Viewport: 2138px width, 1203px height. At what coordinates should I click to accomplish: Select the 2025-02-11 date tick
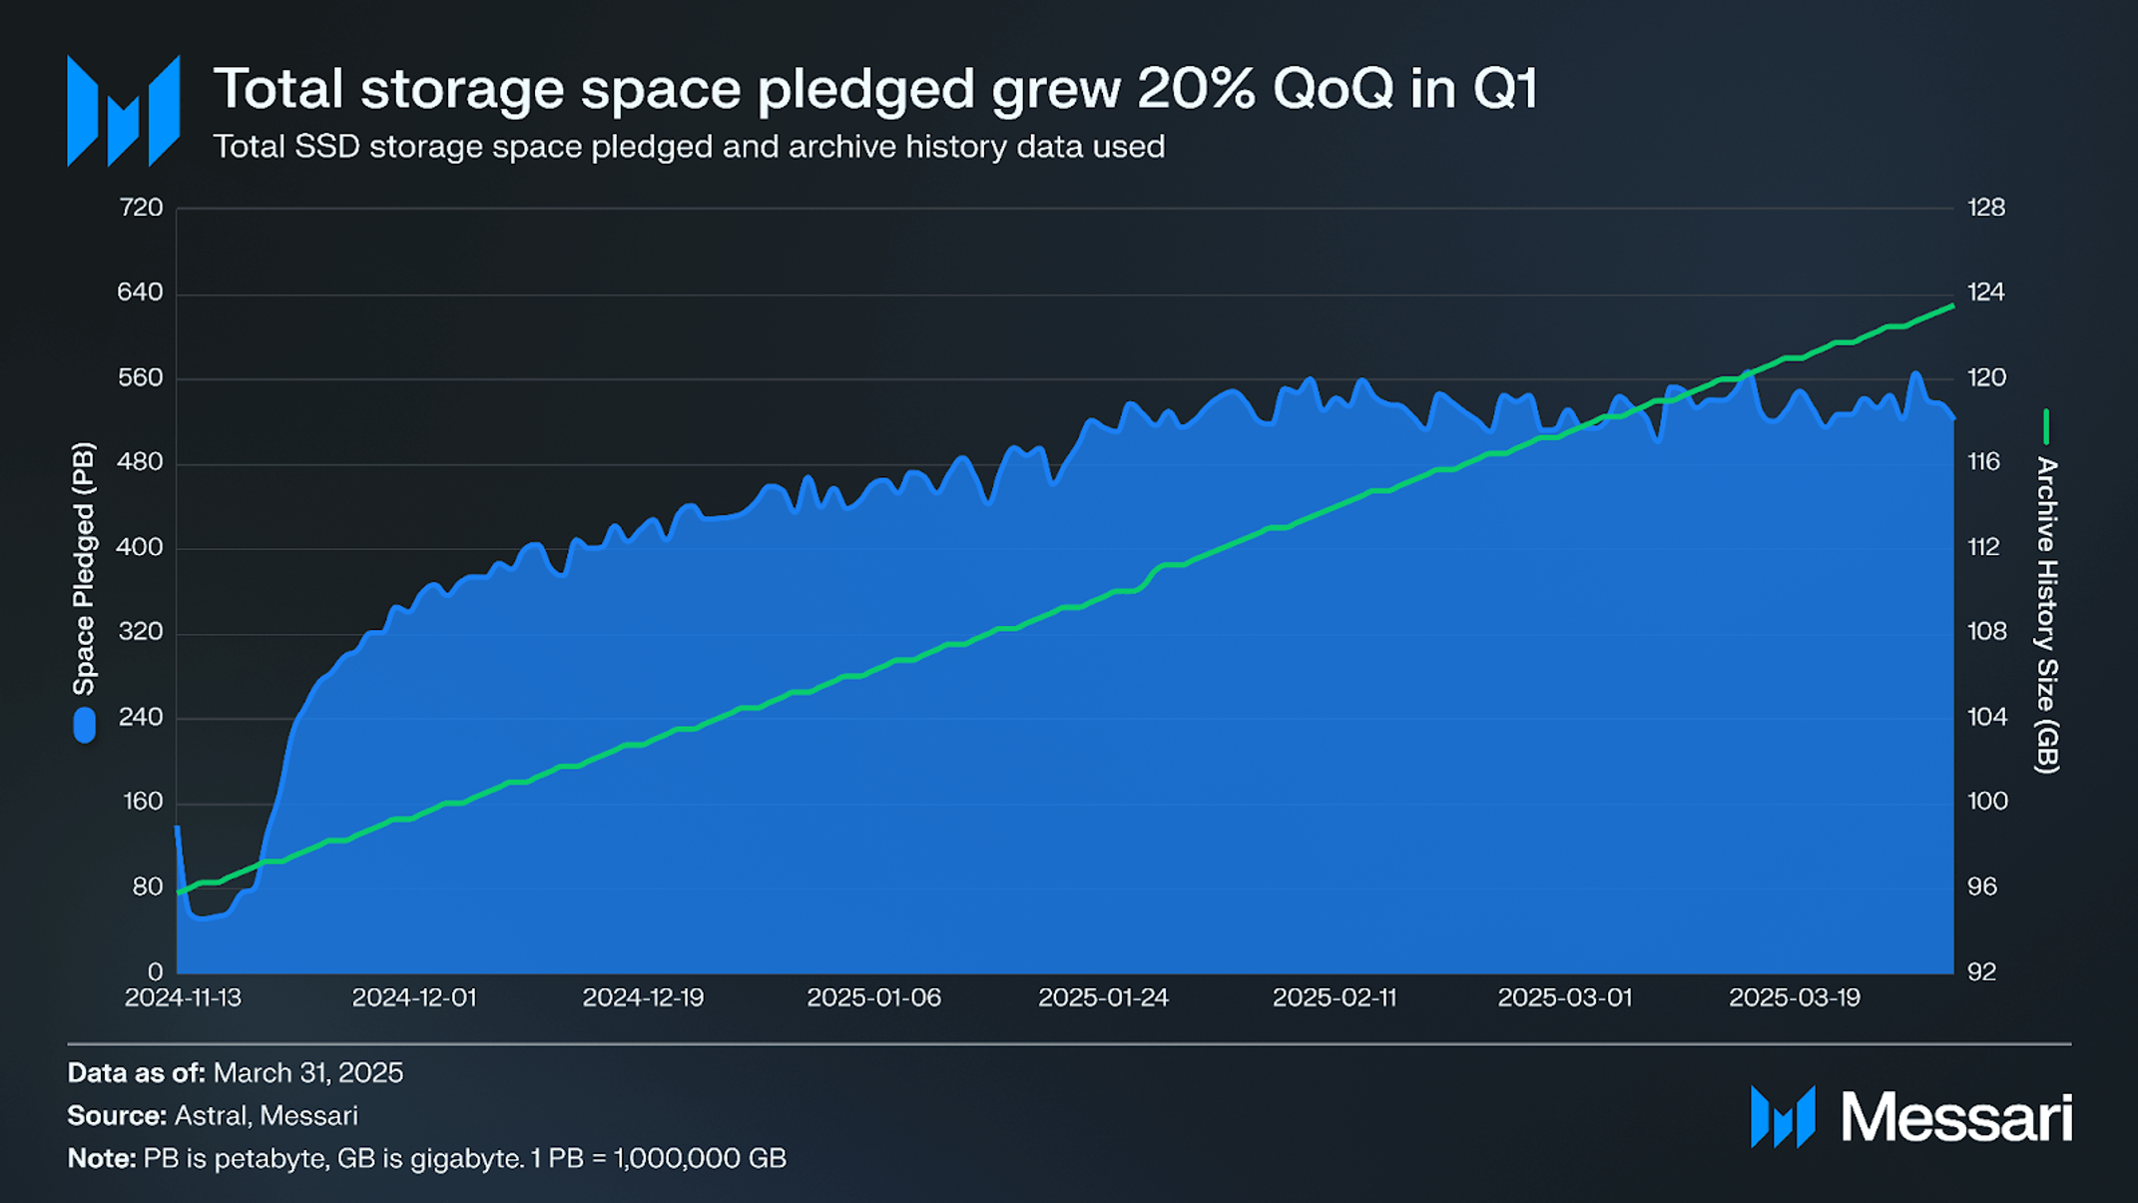pos(1335,997)
